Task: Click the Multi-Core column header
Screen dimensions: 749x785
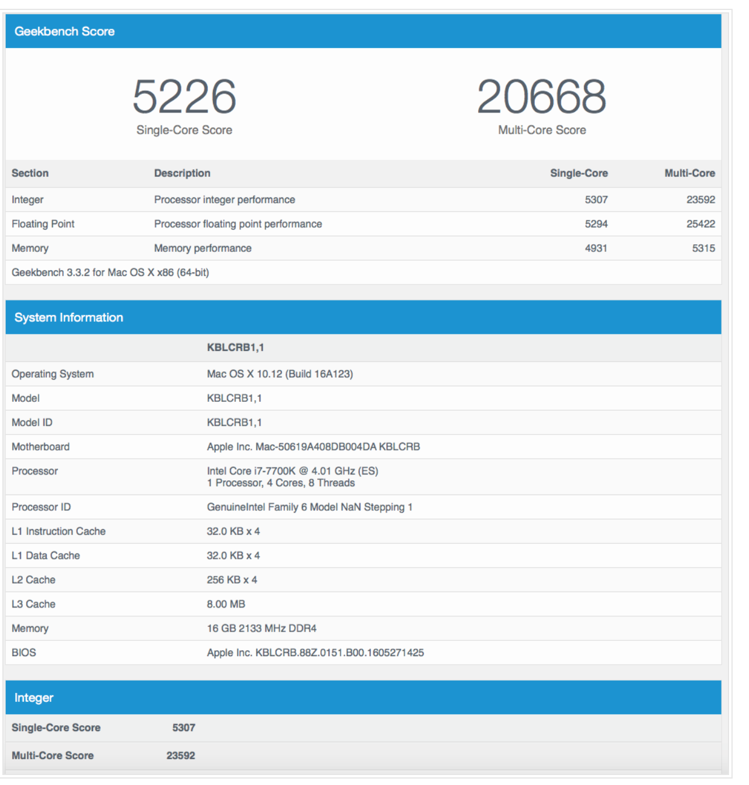Action: (x=689, y=173)
